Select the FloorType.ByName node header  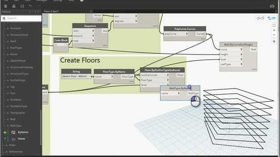[x=114, y=72]
